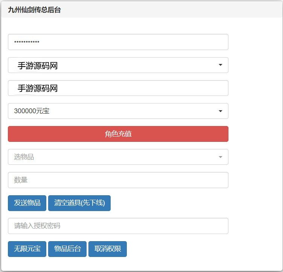Click the 取消权限 button
Viewport: 283px width, 272px height.
click(108, 249)
